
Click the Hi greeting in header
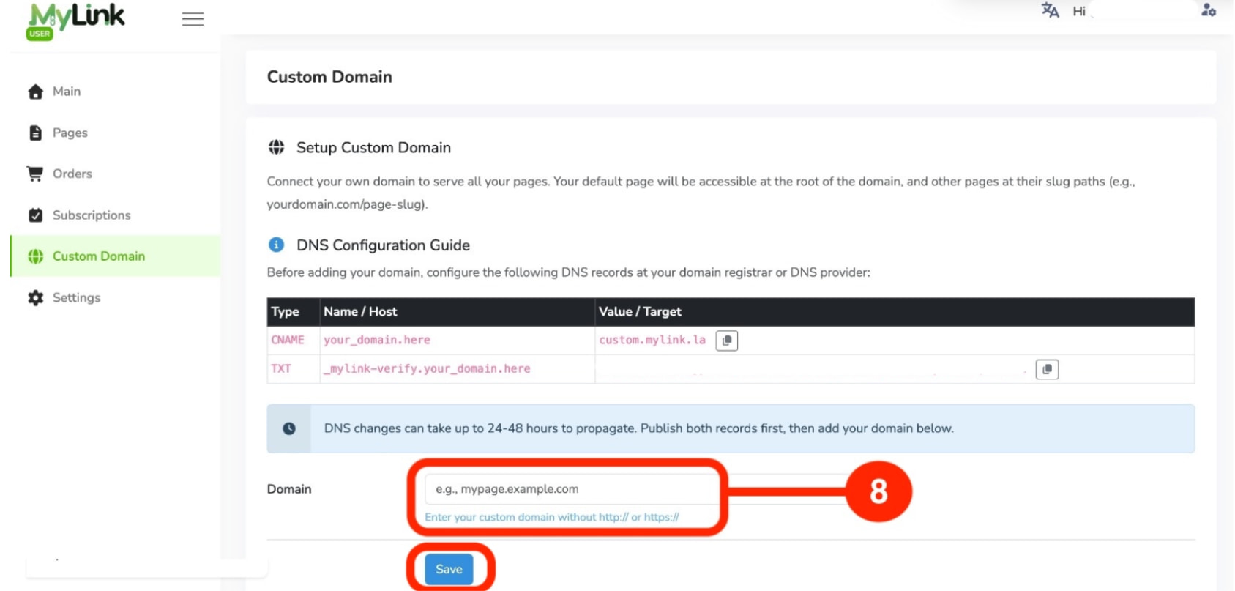(1079, 11)
